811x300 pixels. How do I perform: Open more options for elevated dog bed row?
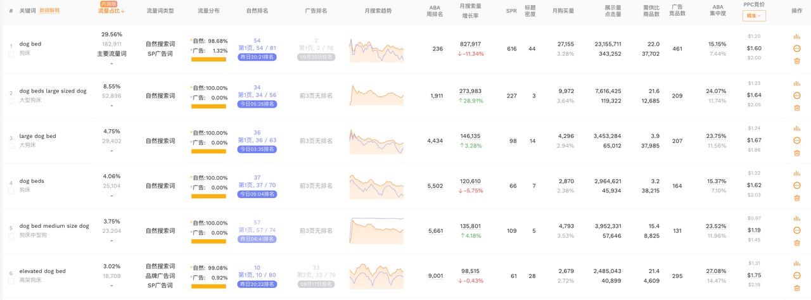tap(796, 275)
